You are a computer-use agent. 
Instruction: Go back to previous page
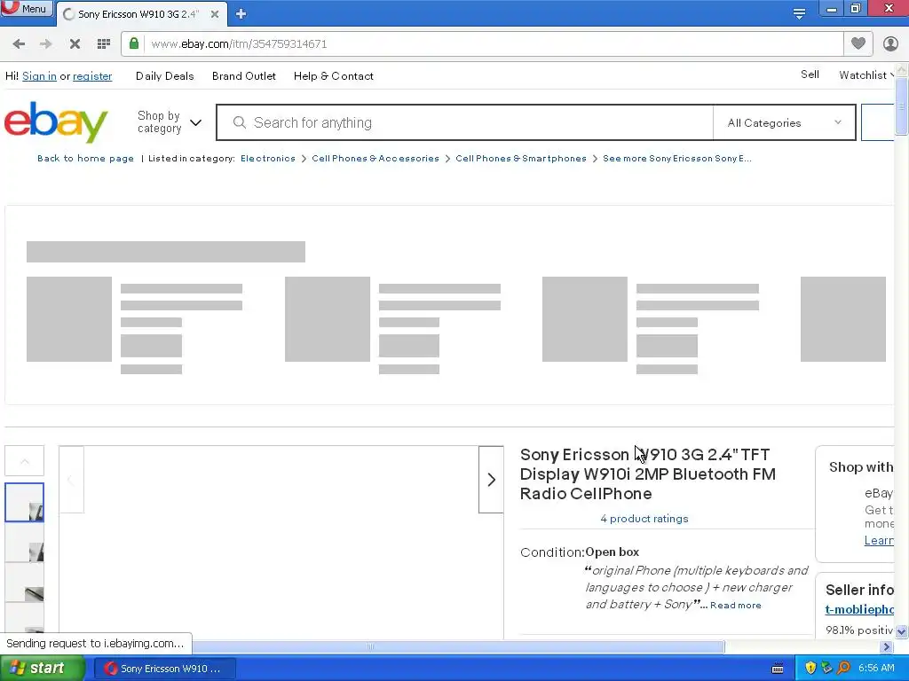point(19,44)
